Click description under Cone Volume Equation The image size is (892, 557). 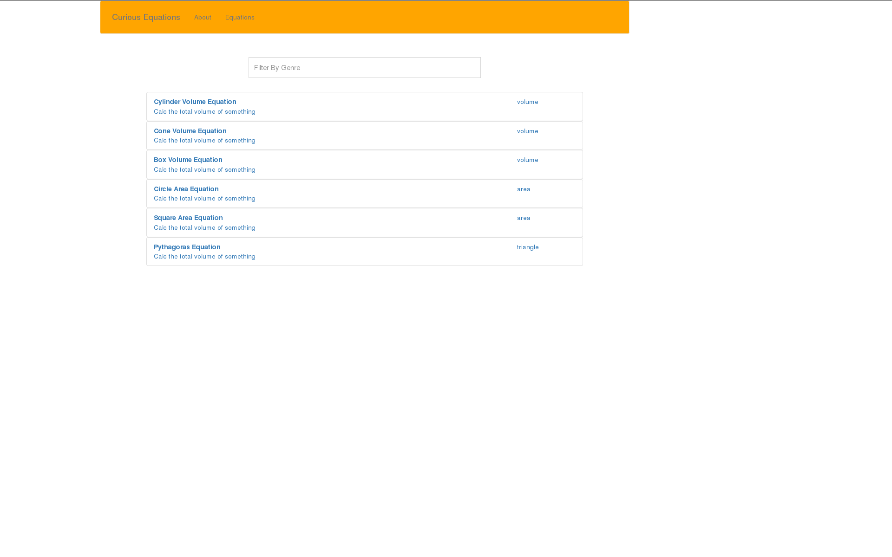(204, 141)
